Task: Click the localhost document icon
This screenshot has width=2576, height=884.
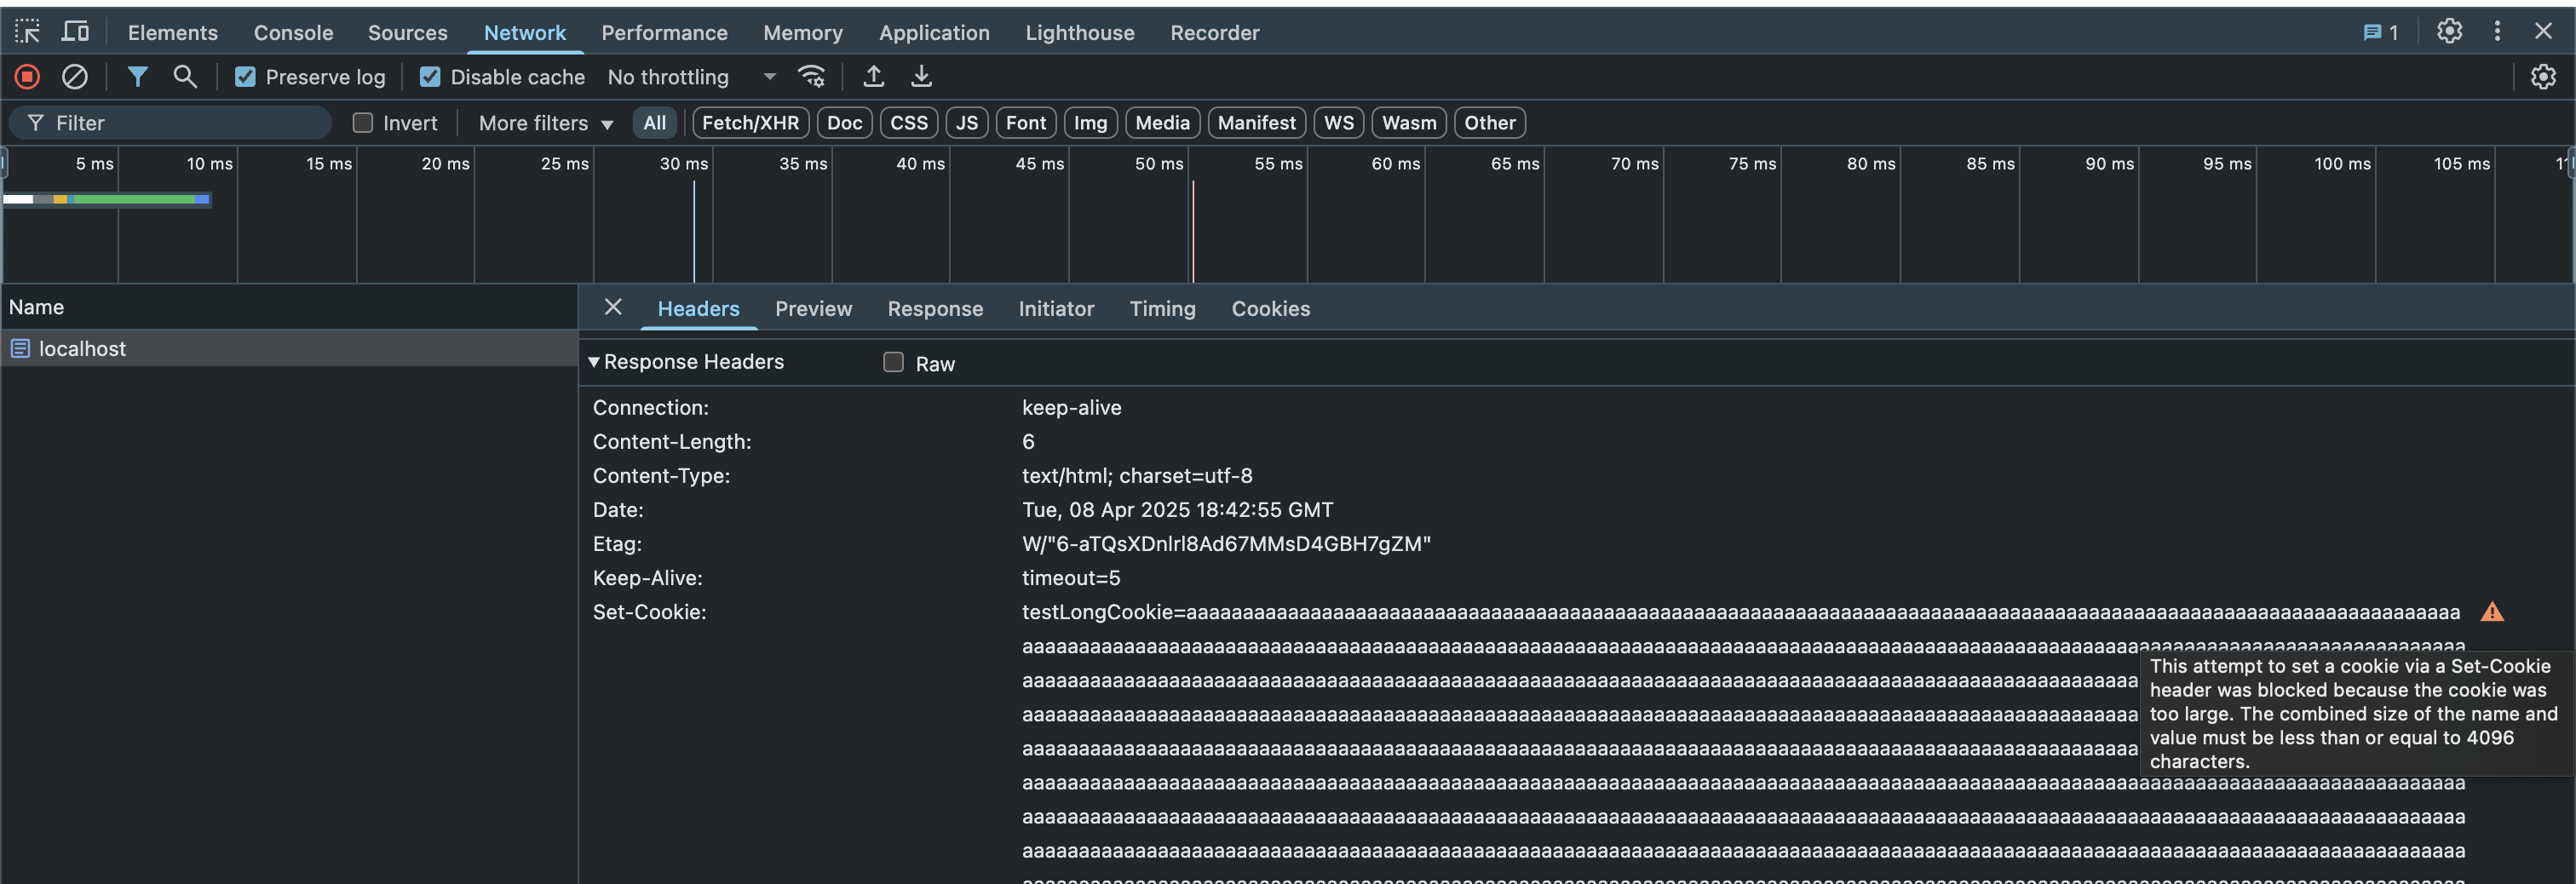Action: pyautogui.click(x=20, y=349)
